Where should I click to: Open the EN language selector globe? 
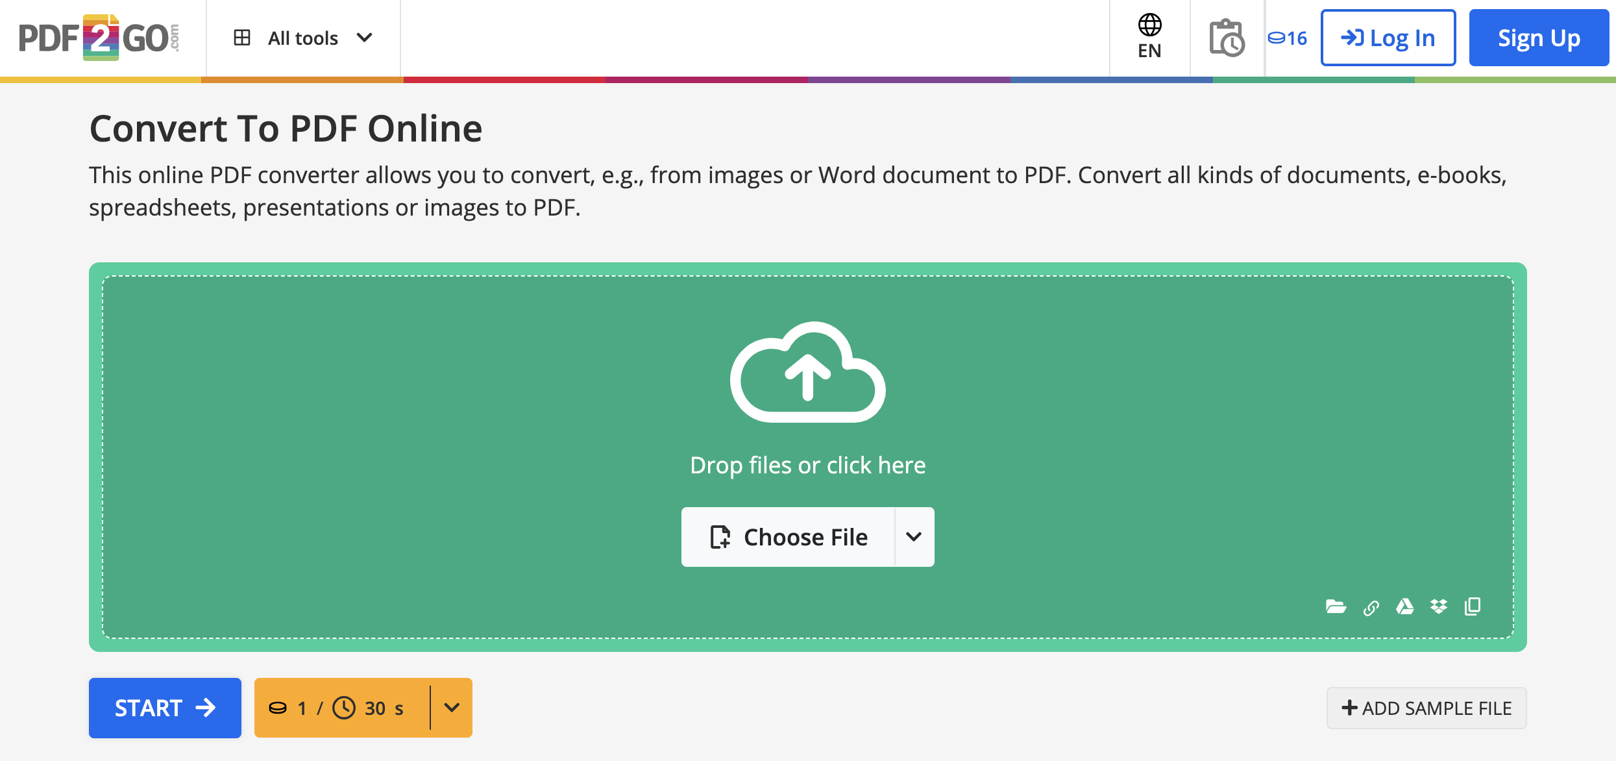[x=1149, y=37]
